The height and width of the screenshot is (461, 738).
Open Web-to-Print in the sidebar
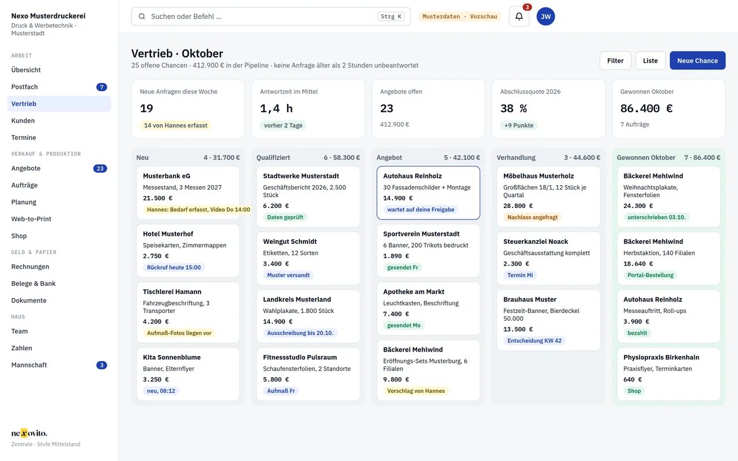click(59, 219)
